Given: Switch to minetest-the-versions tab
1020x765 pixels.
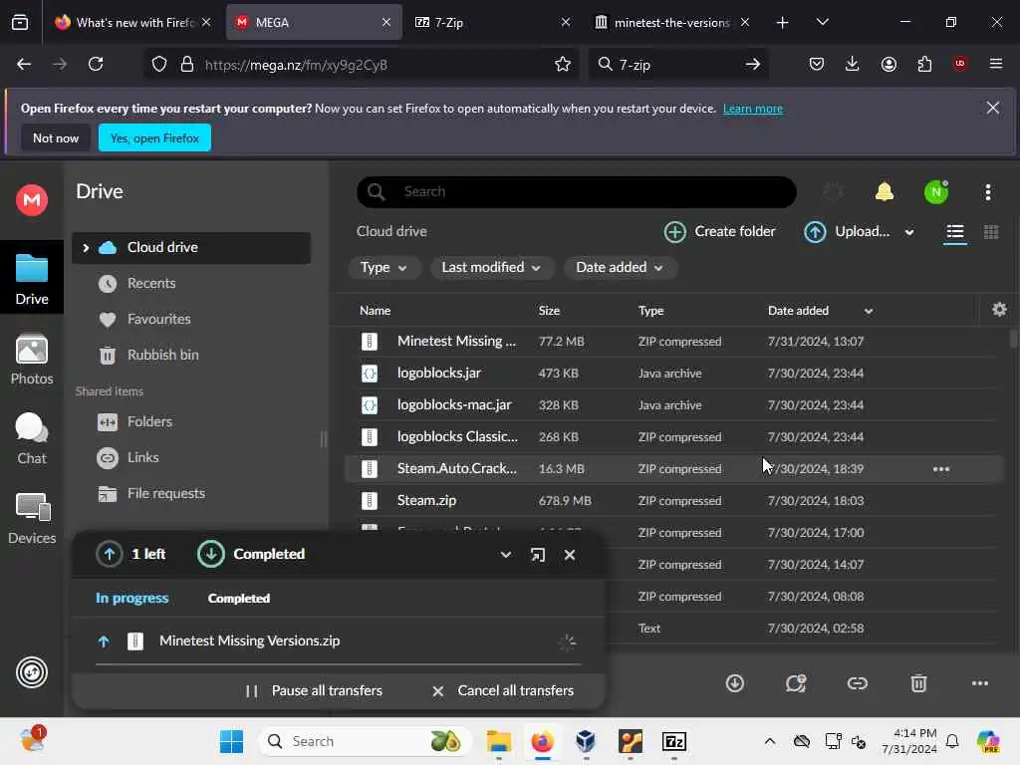Looking at the screenshot, I should [674, 22].
